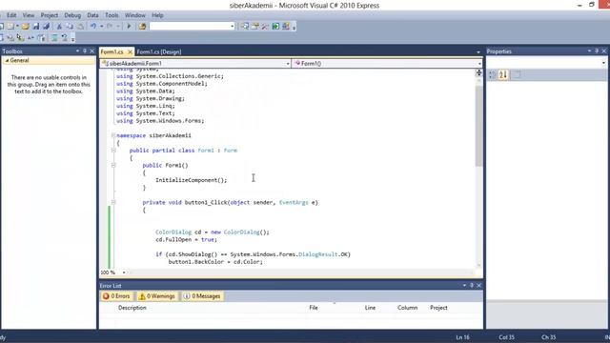Click the InitializeComponent(); line in code
Screen dimensions: 610x343
tap(191, 180)
